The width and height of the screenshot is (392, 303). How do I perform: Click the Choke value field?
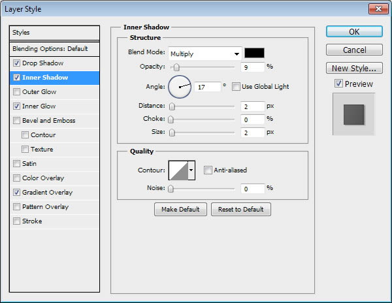(x=252, y=120)
